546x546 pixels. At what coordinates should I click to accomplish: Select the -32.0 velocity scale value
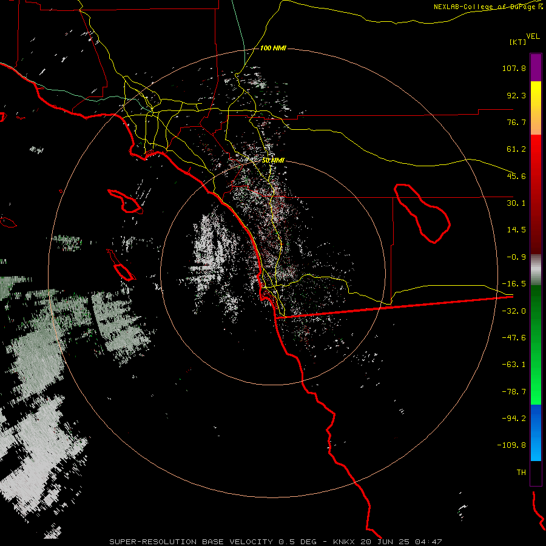coord(514,311)
